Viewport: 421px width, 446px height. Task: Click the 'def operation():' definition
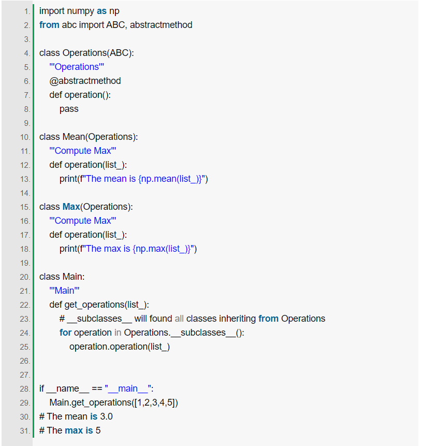(80, 95)
